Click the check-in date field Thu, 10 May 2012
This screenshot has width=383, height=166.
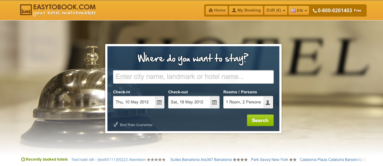coord(139,102)
